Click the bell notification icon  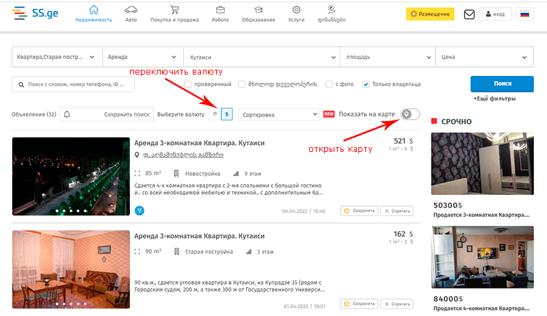pyautogui.click(x=67, y=114)
